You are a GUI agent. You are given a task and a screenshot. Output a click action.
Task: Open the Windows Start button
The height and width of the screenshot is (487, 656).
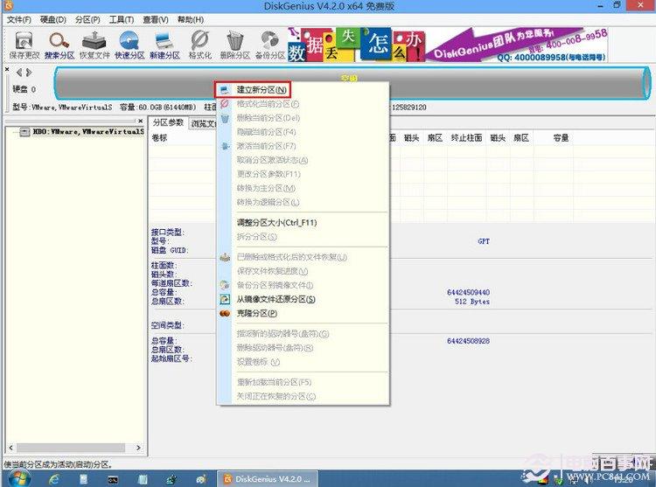[x=17, y=479]
